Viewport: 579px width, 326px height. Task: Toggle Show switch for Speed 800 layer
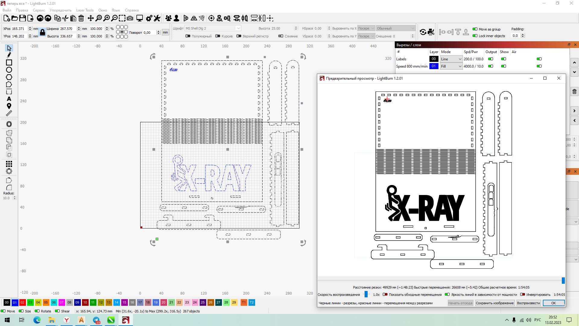click(x=504, y=66)
